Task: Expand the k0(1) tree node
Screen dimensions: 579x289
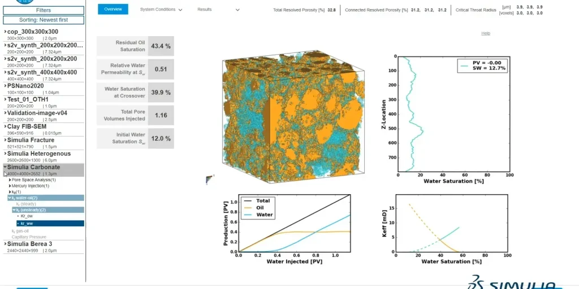Action: (10, 192)
